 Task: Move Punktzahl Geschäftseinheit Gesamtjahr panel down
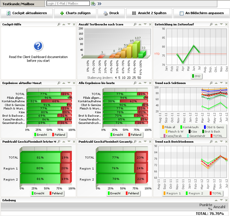click(x=145, y=142)
